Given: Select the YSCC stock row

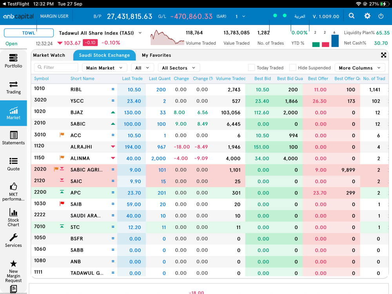Looking at the screenshot, I should click(x=209, y=101).
